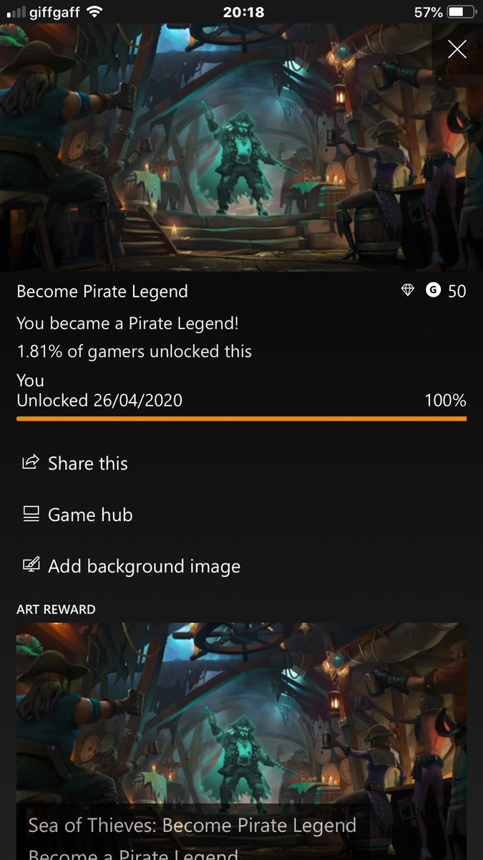
Task: Close the achievement detail view
Action: 457,49
